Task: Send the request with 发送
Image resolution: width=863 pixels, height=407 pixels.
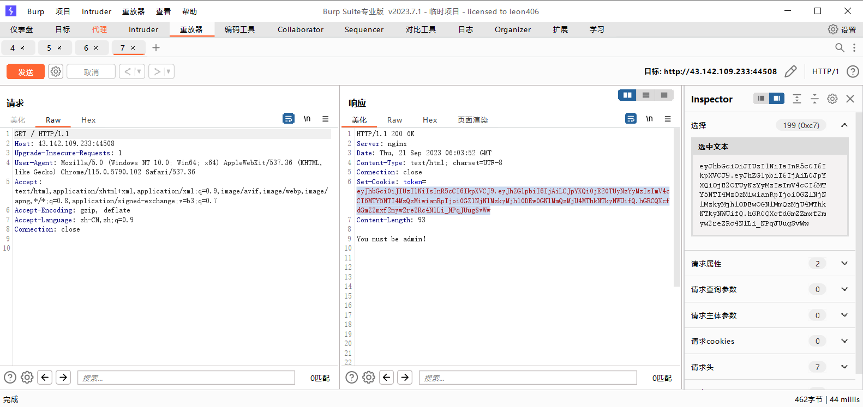Action: (26, 71)
